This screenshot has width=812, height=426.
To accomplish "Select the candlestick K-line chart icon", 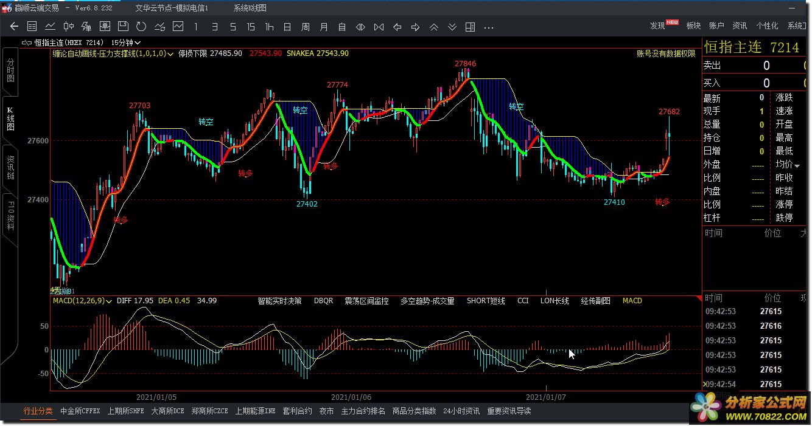I will click(x=69, y=27).
